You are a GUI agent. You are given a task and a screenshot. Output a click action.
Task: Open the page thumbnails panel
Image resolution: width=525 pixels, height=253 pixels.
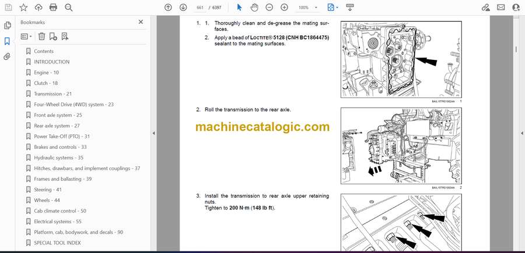[x=8, y=26]
